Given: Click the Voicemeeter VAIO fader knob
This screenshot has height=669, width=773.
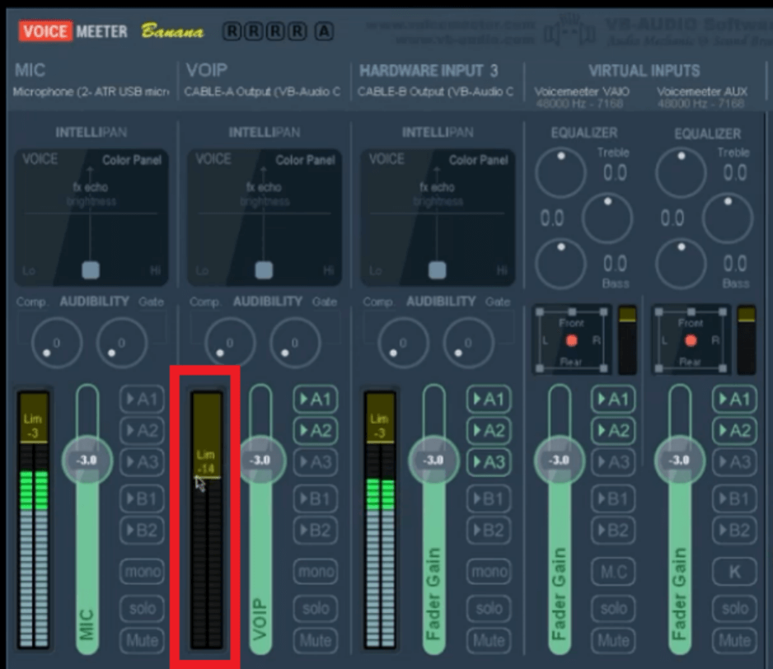Looking at the screenshot, I should pos(560,461).
